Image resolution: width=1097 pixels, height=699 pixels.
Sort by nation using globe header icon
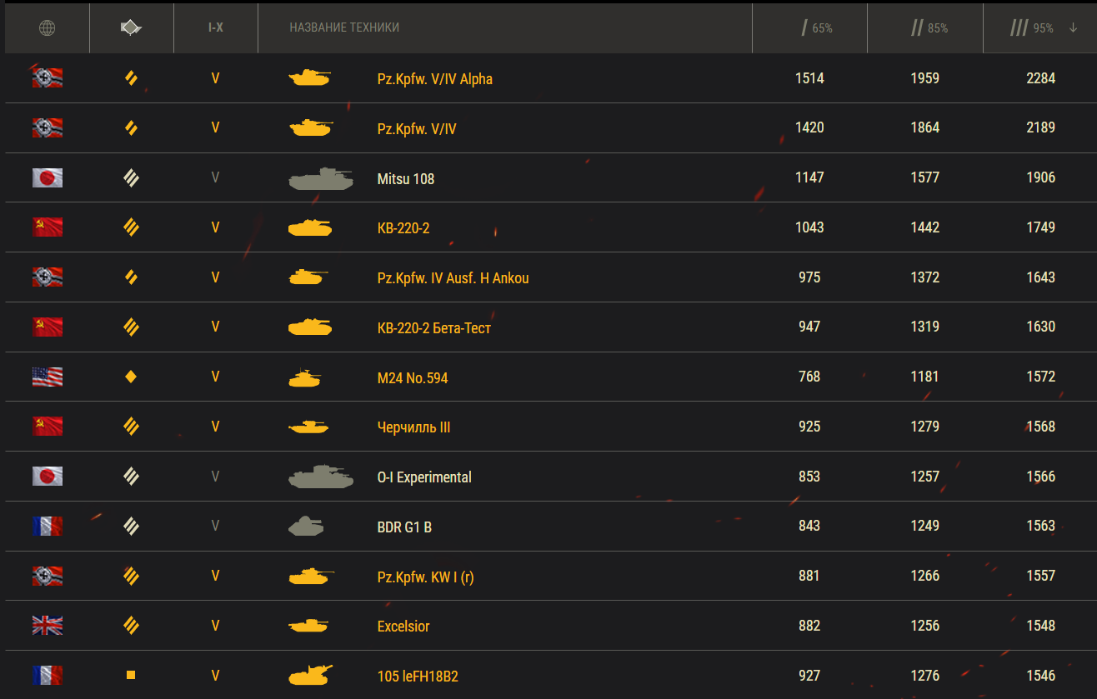tap(48, 28)
